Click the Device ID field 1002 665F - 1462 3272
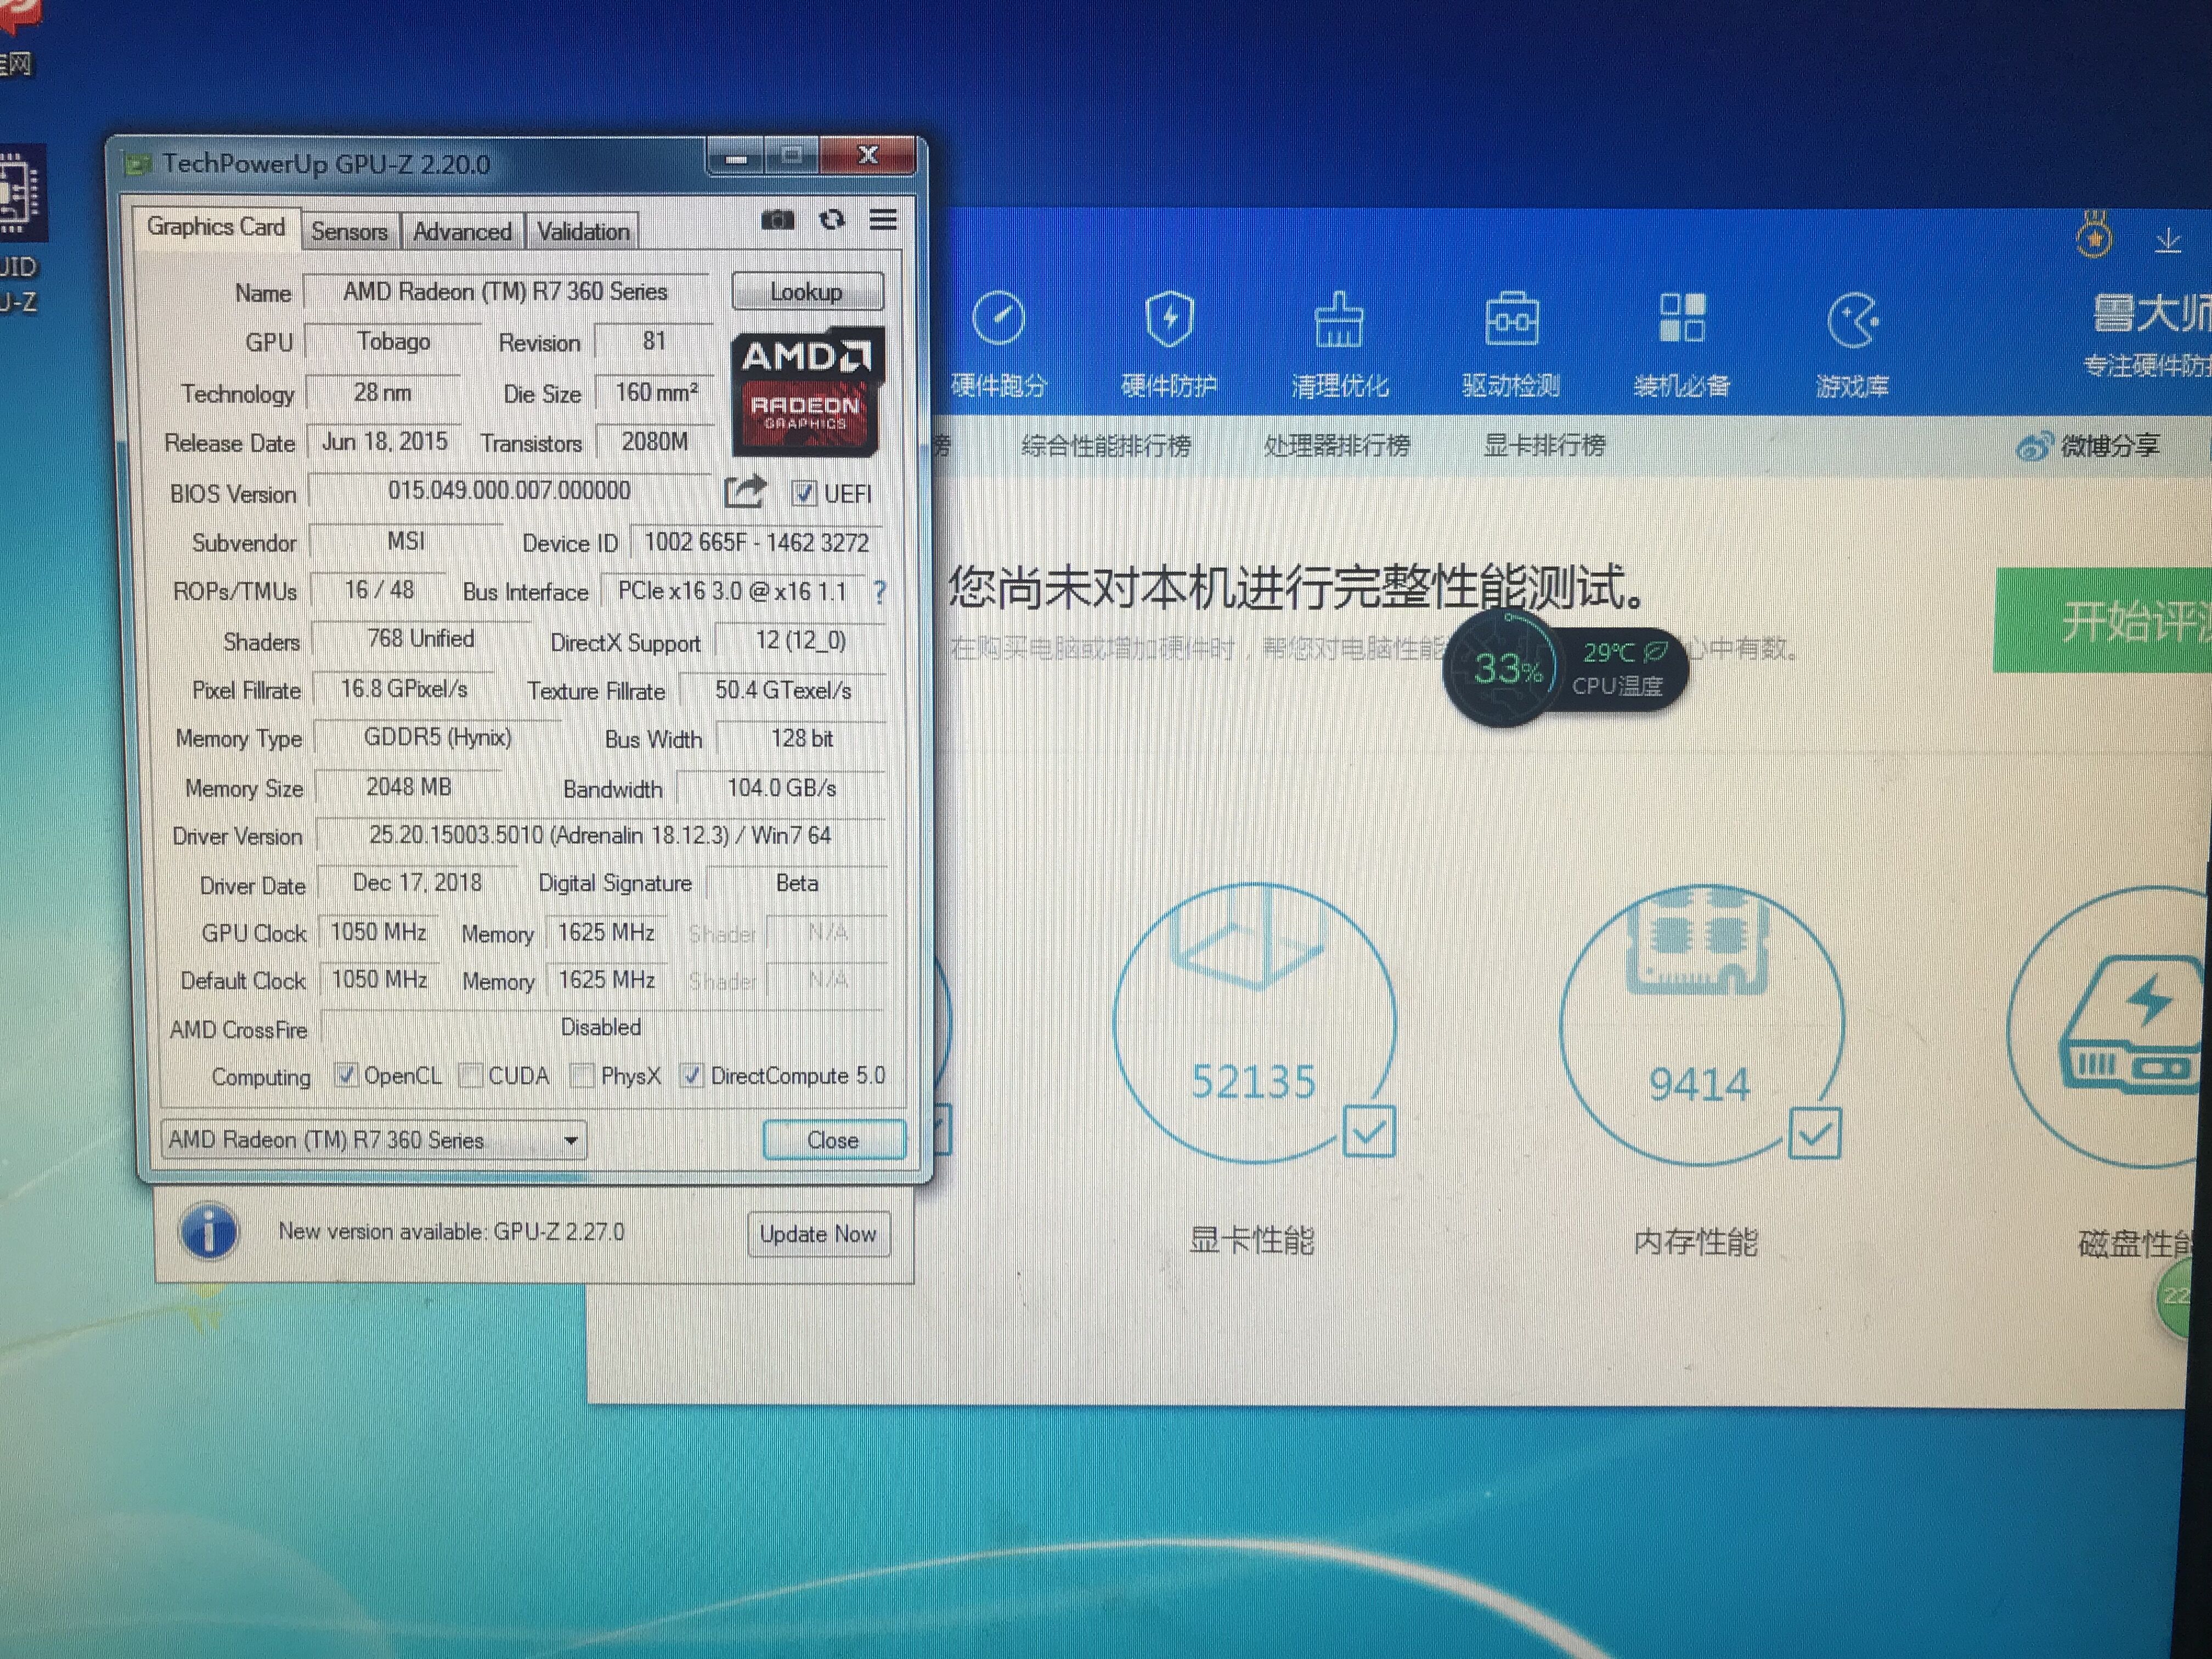Screen dimensions: 2212x1659 756,543
